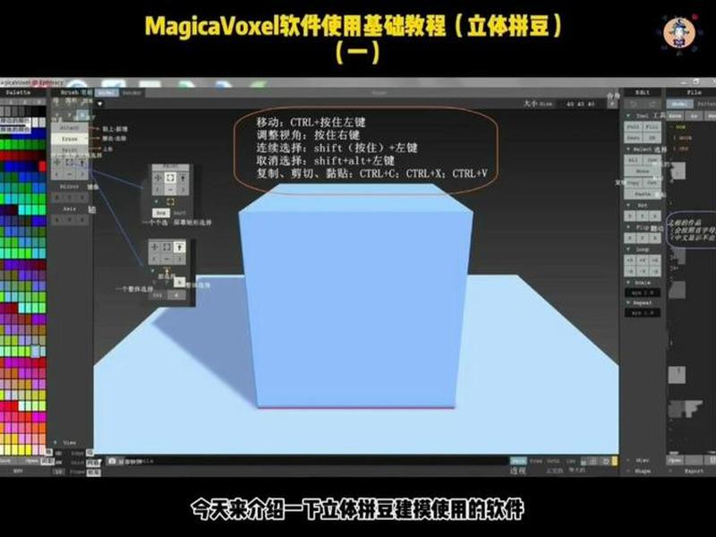Click the yellow icon at bottom toolbar end
The height and width of the screenshot is (537, 716).
point(615,461)
